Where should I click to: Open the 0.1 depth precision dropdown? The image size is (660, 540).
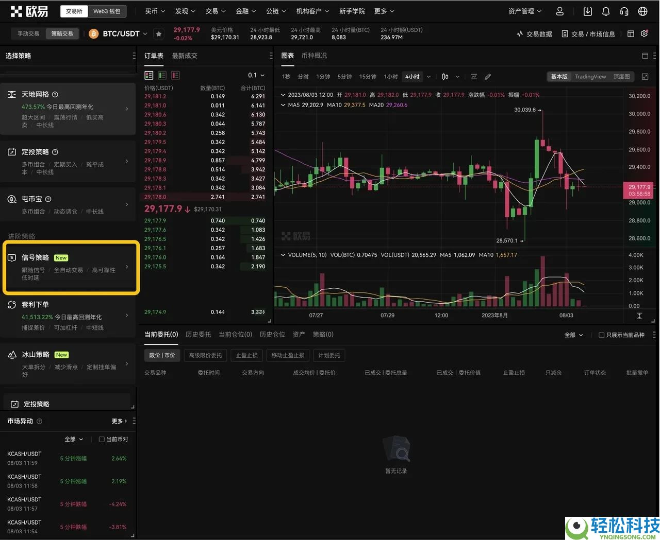click(x=256, y=75)
